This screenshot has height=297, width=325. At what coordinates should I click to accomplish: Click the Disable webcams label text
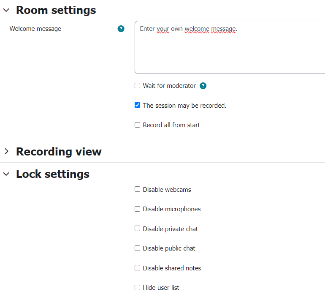167,190
